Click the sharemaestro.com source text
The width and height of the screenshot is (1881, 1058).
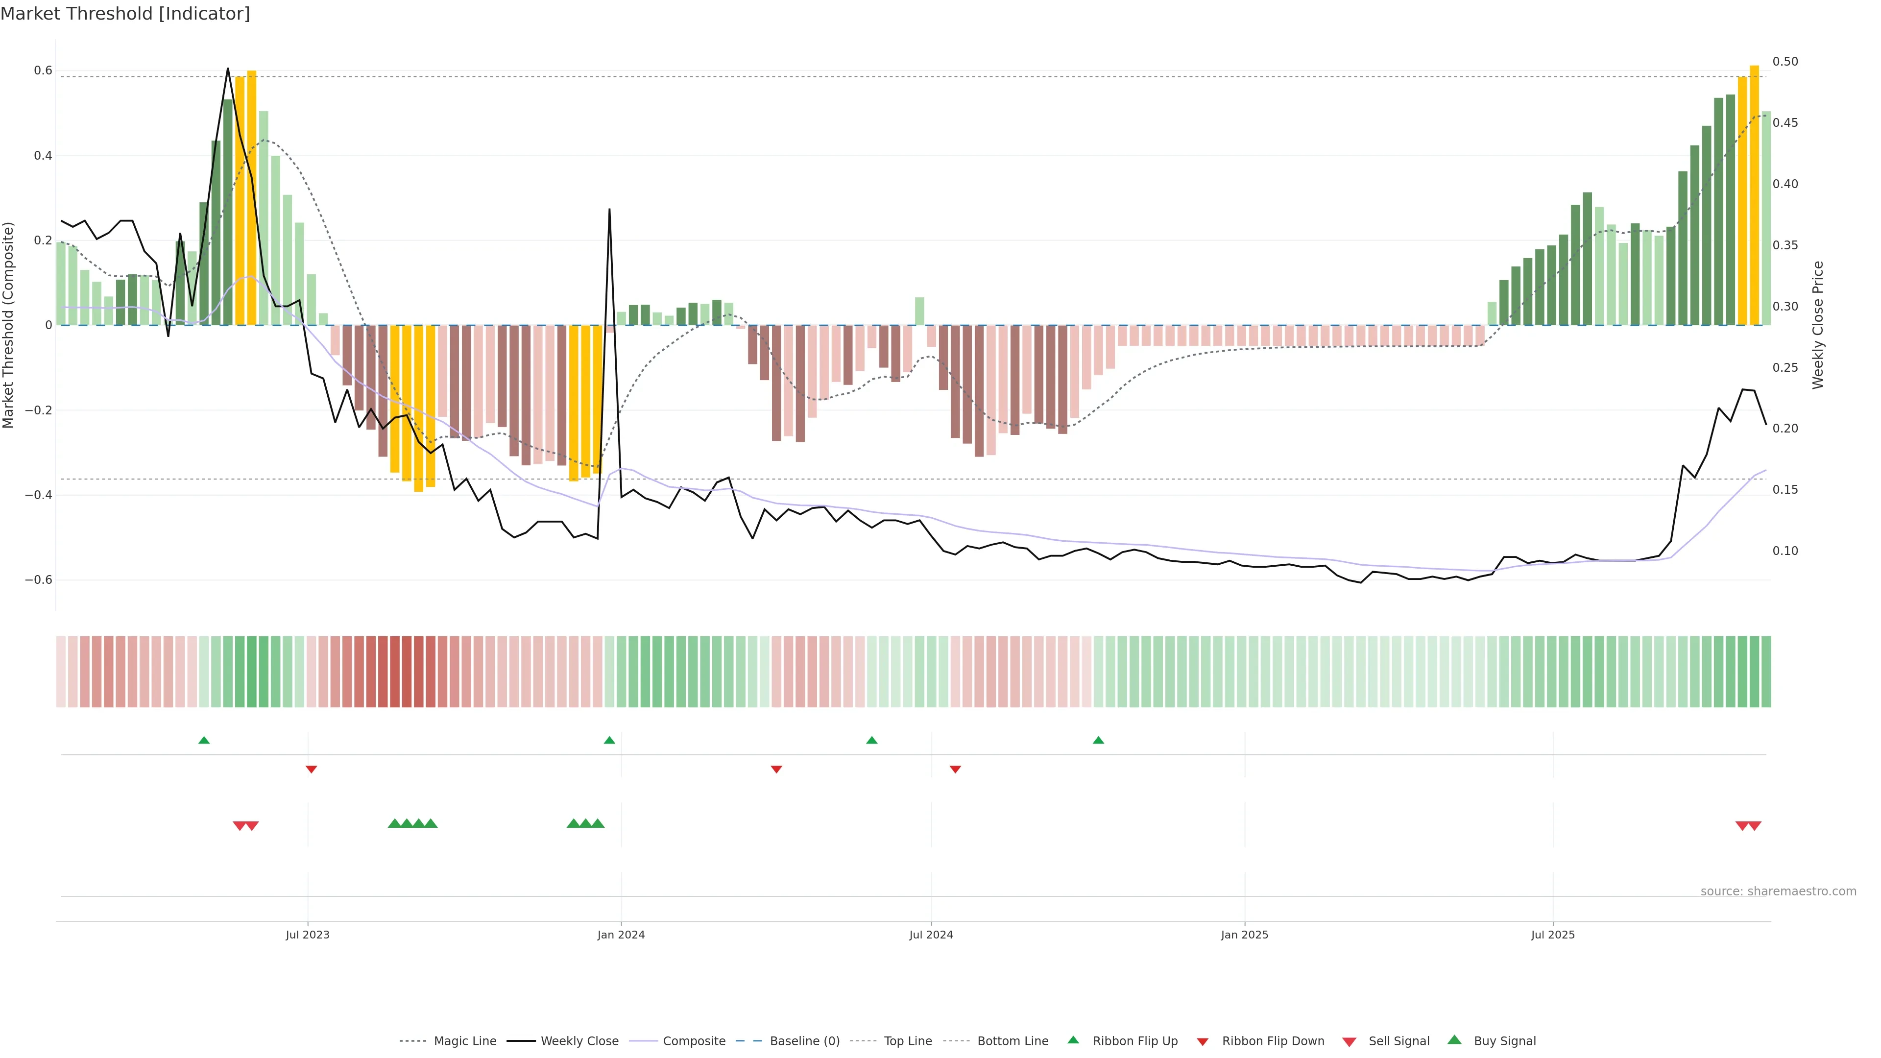(x=1778, y=891)
